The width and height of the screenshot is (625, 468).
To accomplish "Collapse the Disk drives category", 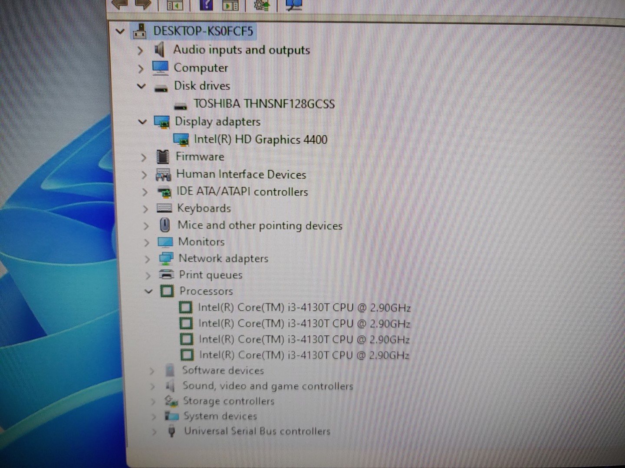I will click(141, 86).
